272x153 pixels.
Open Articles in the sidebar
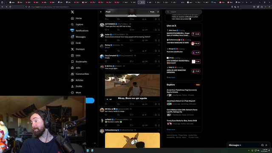click(77, 80)
